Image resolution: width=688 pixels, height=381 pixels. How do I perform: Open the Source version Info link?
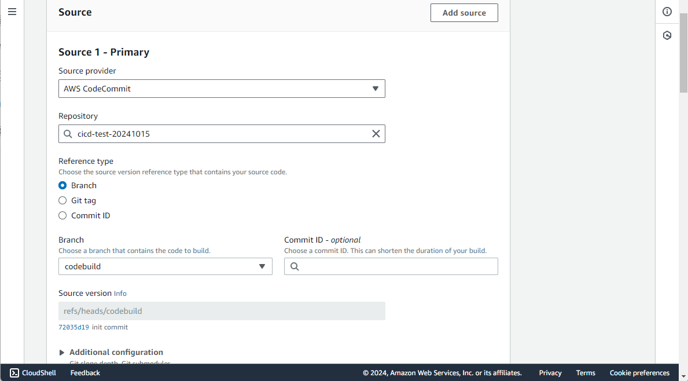[x=120, y=294]
